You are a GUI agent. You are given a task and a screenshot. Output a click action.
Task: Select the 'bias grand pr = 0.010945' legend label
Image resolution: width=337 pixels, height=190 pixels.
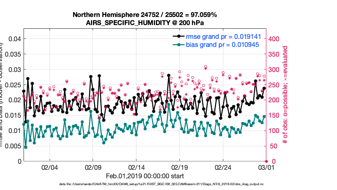(220, 44)
